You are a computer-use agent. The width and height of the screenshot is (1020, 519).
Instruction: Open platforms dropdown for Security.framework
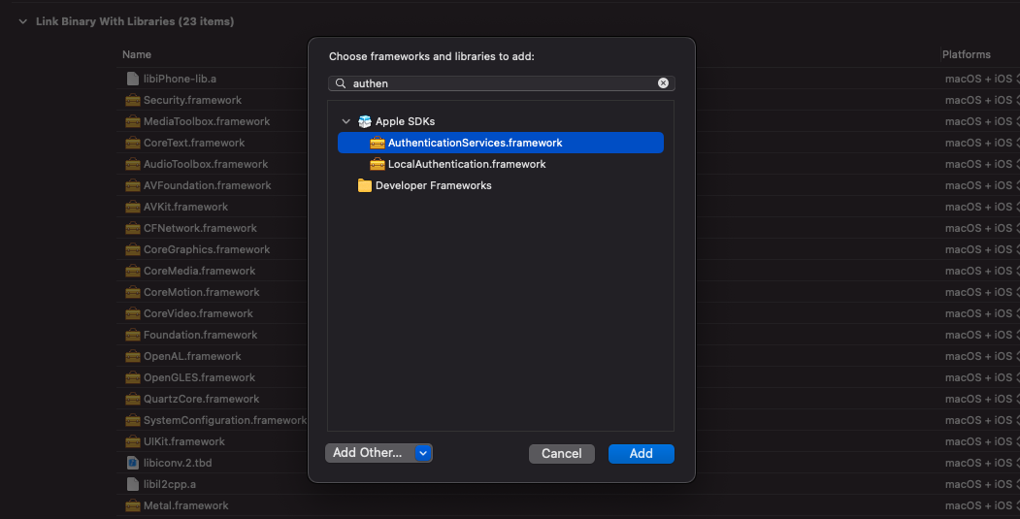(982, 100)
